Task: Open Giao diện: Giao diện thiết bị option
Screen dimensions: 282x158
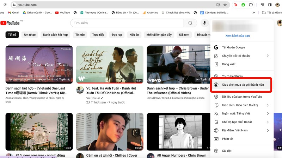Action: click(x=242, y=105)
